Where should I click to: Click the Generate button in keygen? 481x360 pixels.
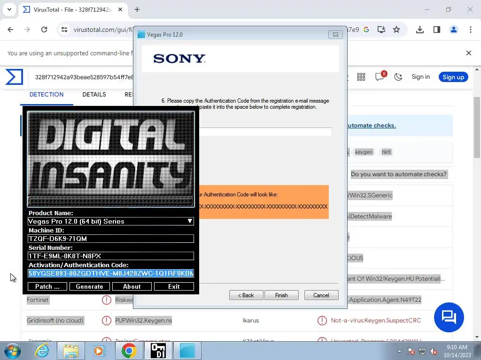[x=90, y=286]
